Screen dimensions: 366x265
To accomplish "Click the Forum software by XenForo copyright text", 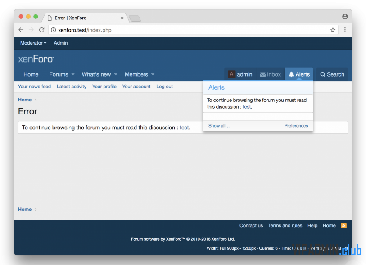I will 183,239.
